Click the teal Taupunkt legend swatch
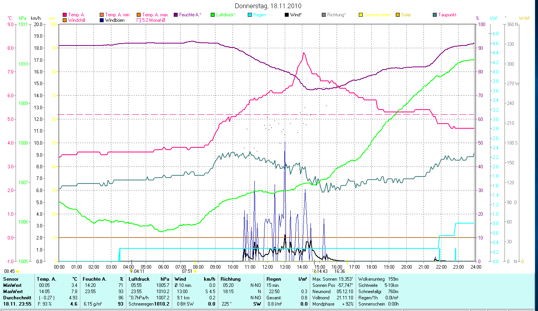 (435, 15)
